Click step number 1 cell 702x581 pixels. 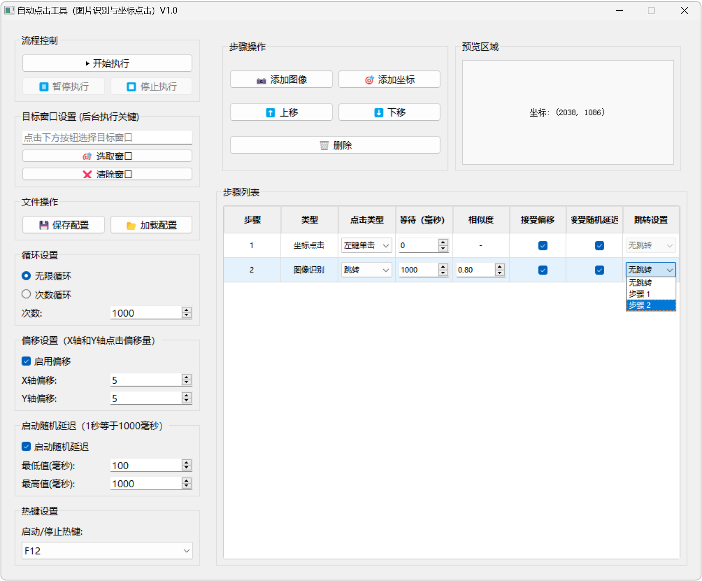pos(252,245)
